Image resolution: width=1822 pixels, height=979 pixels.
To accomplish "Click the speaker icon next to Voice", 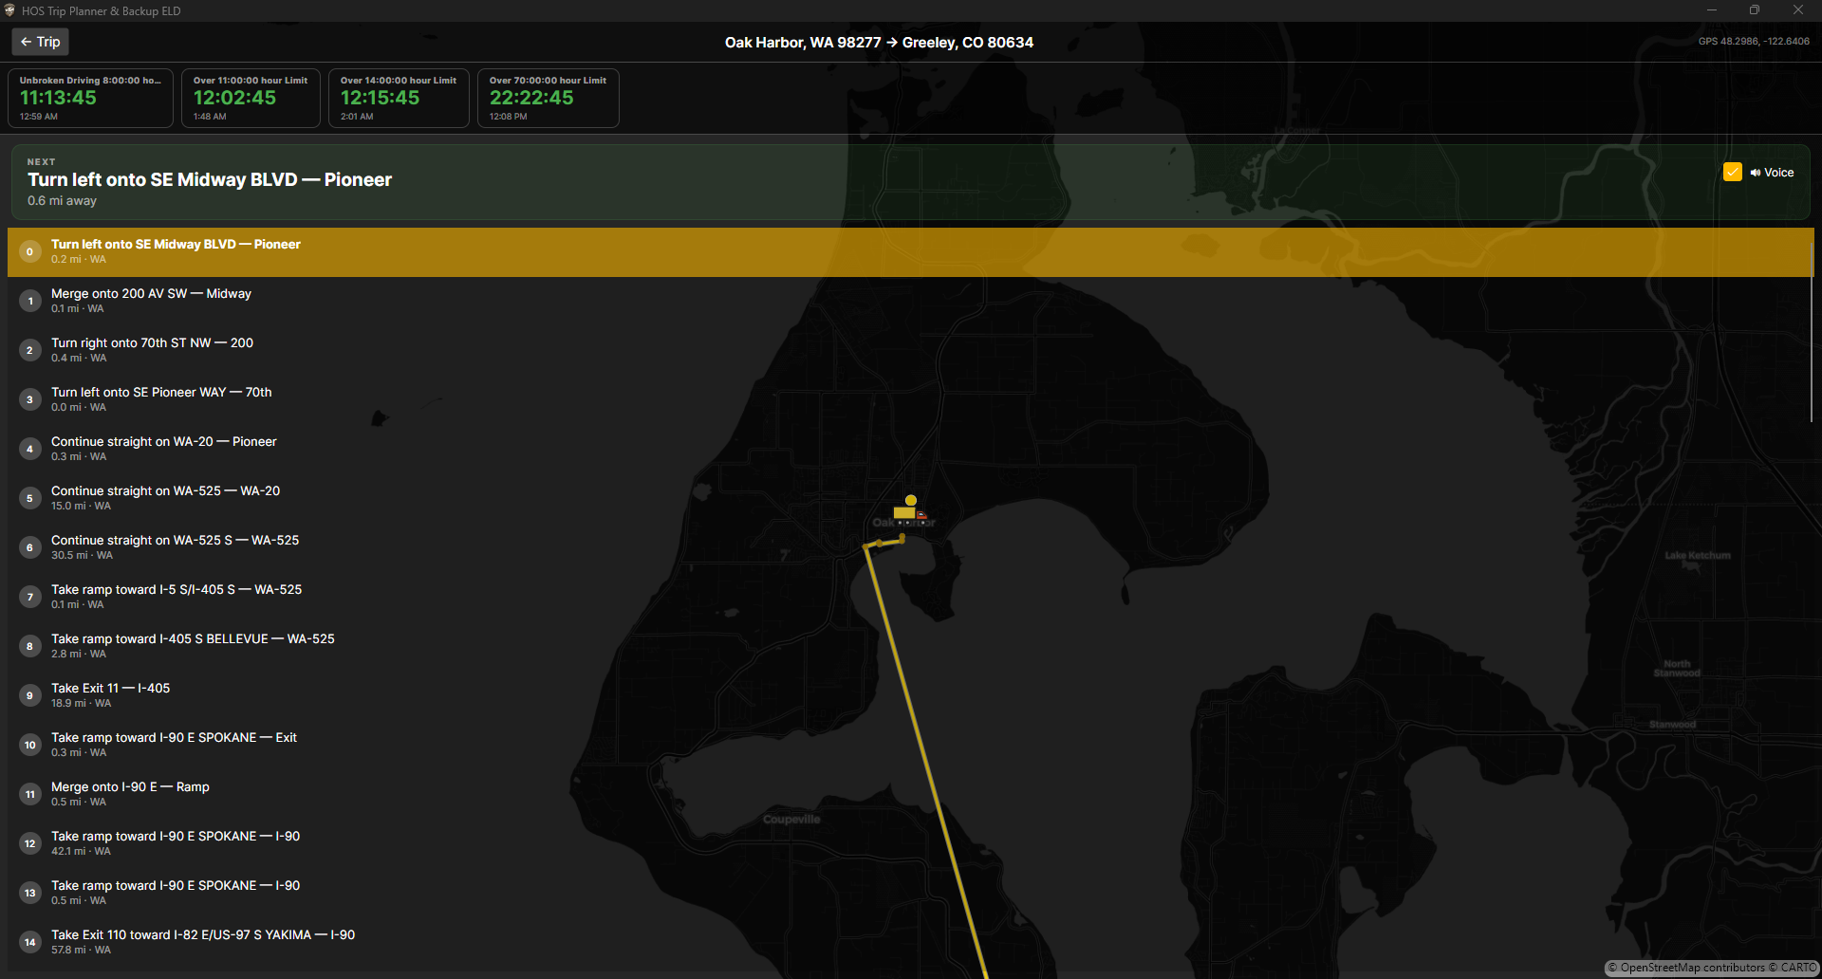I will (x=1756, y=173).
